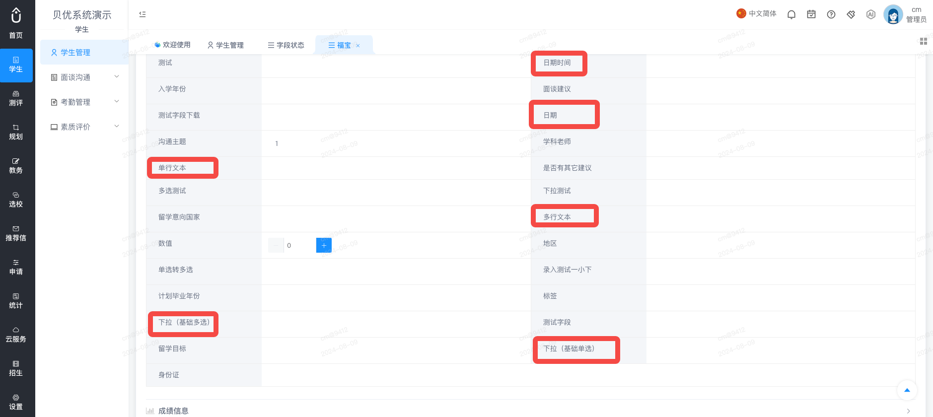The width and height of the screenshot is (933, 417).
Task: Switch to the 欢迎使用 tab
Action: [x=172, y=45]
